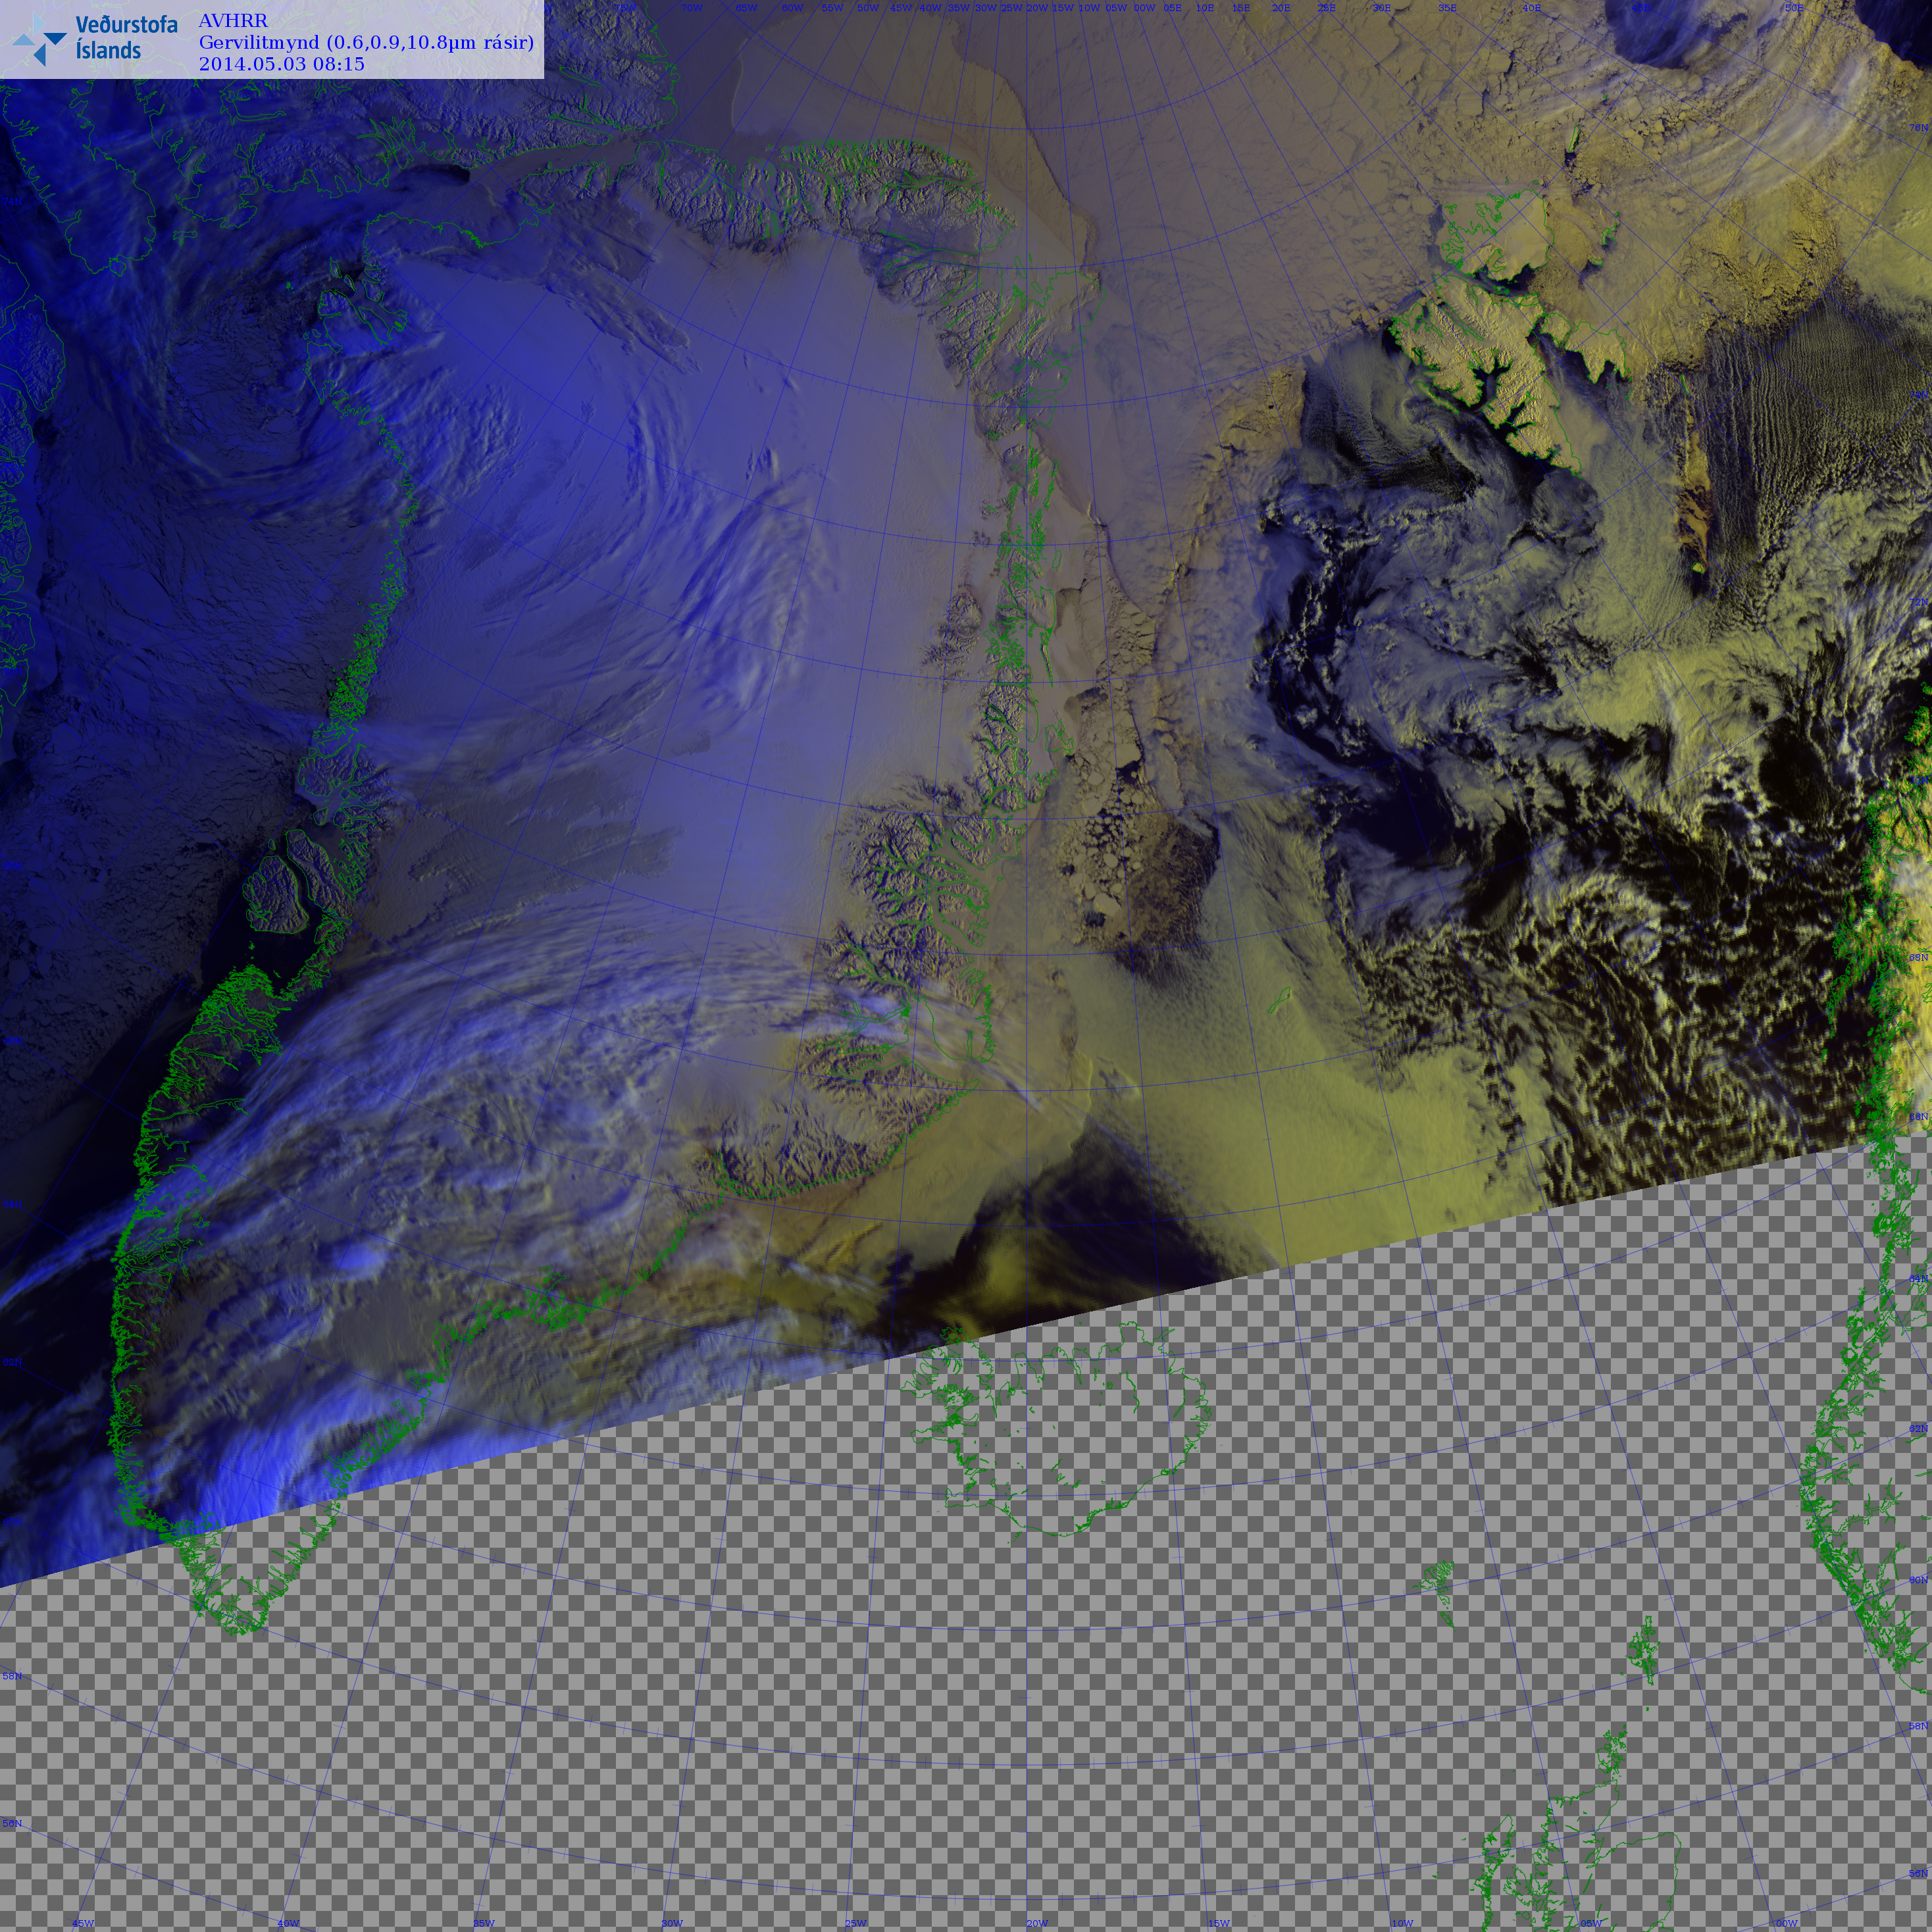Click the 10W longitude label at bottom edge
1932x1932 pixels.
click(1403, 1923)
